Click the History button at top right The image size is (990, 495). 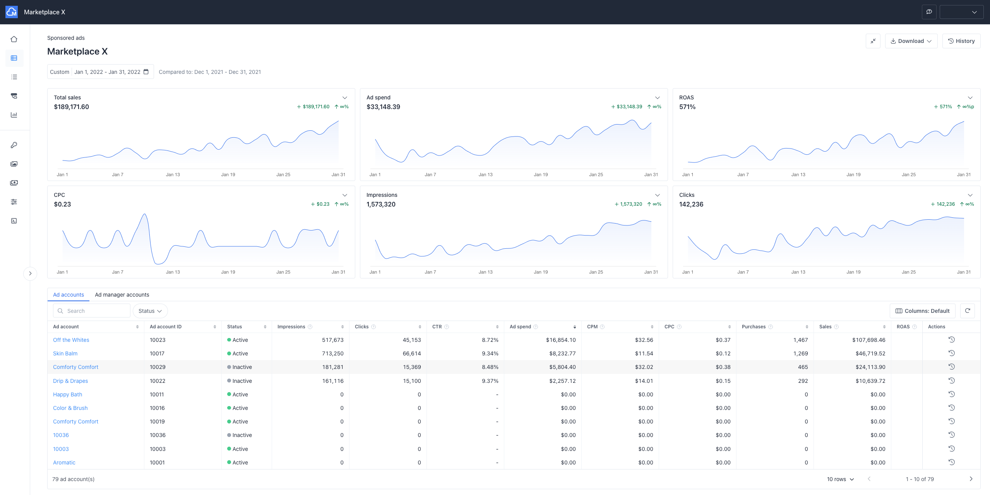coord(961,41)
